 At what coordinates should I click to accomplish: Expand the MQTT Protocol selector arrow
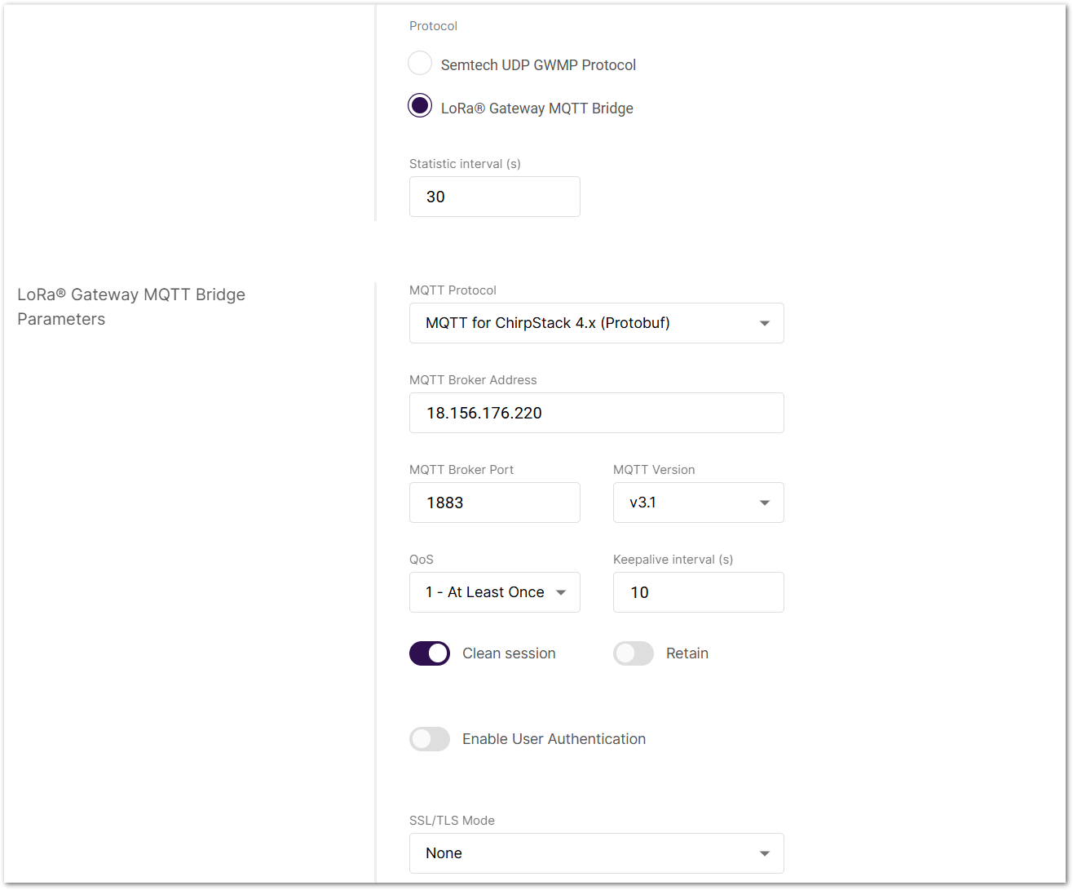765,323
